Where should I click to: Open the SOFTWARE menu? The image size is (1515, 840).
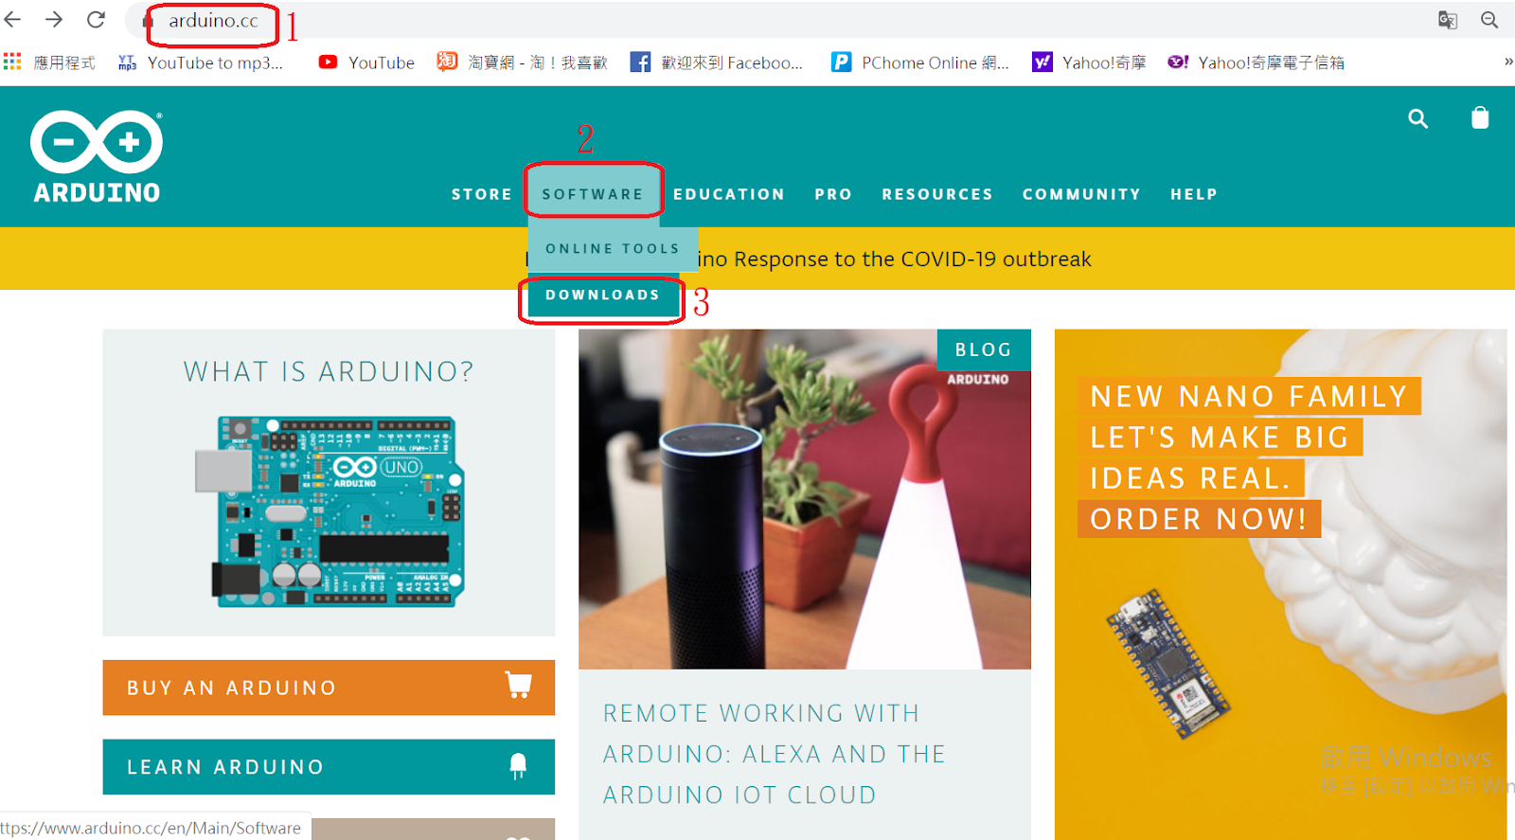[x=593, y=194]
